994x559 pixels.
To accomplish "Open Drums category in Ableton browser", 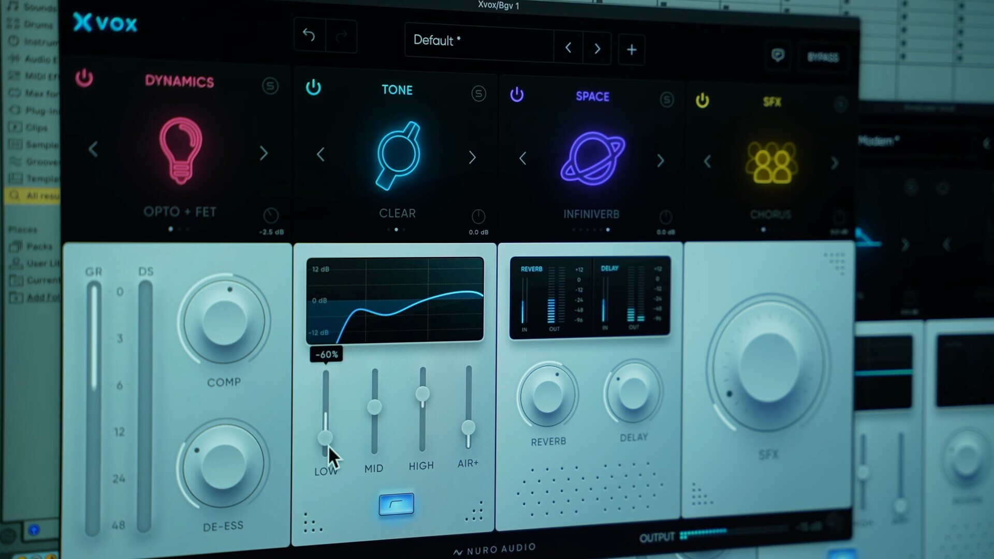I will point(31,24).
